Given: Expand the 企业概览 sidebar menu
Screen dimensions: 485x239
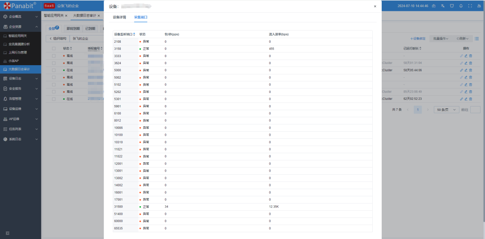Looking at the screenshot, I should [x=20, y=17].
